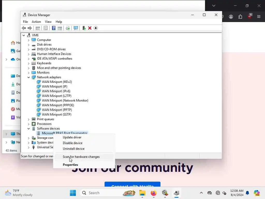Open the Action menu
This screenshot has width=265, height=199.
coord(36,22)
